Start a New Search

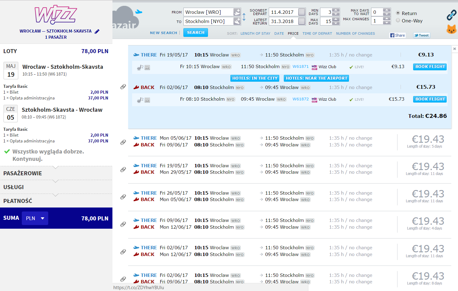pos(163,33)
